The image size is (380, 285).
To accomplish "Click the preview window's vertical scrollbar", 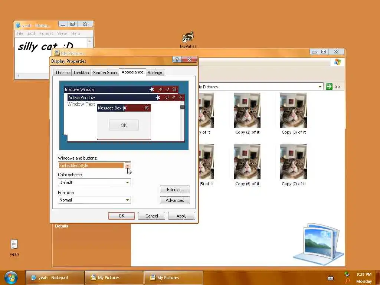I will point(183,121).
